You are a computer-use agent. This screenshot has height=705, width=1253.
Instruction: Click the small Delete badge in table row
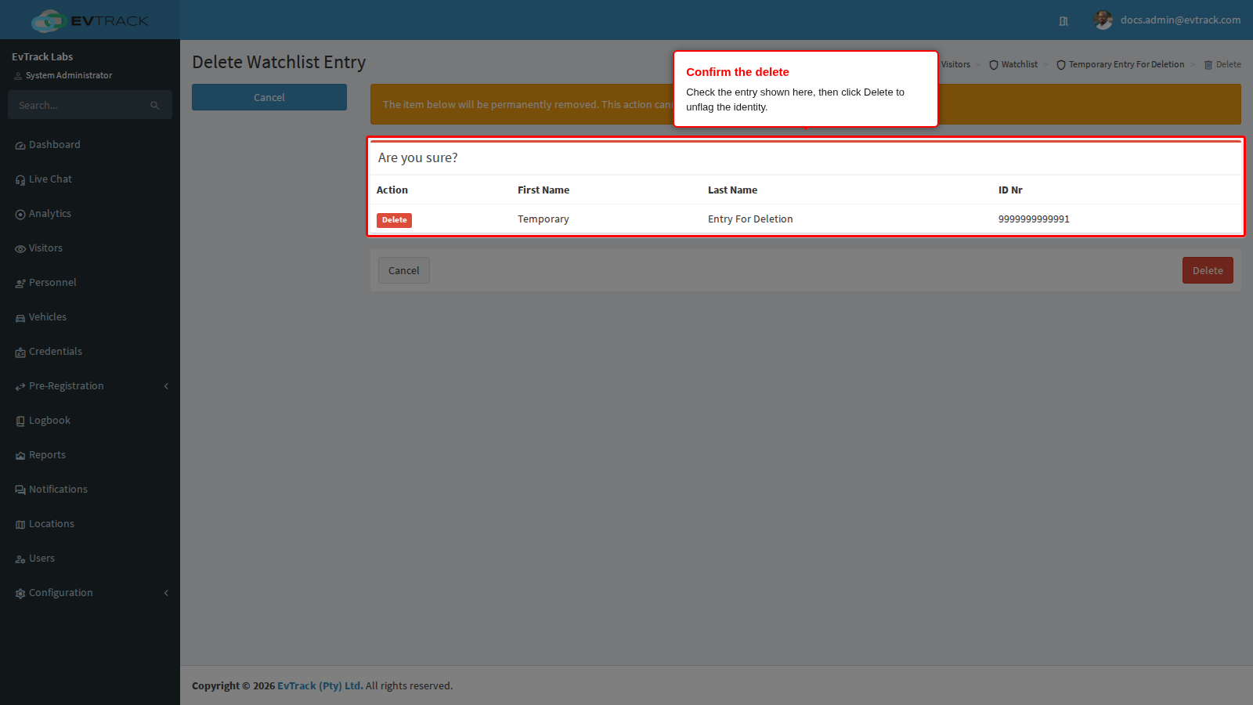point(394,220)
